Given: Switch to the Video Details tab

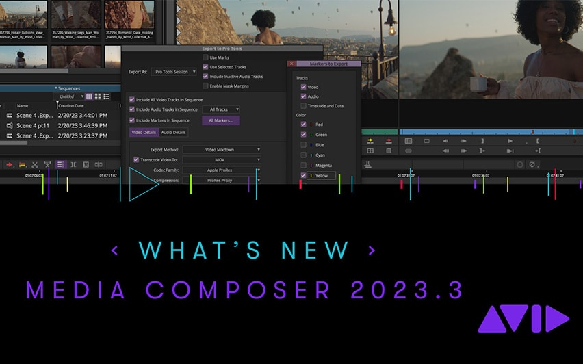Looking at the screenshot, I should tap(144, 132).
